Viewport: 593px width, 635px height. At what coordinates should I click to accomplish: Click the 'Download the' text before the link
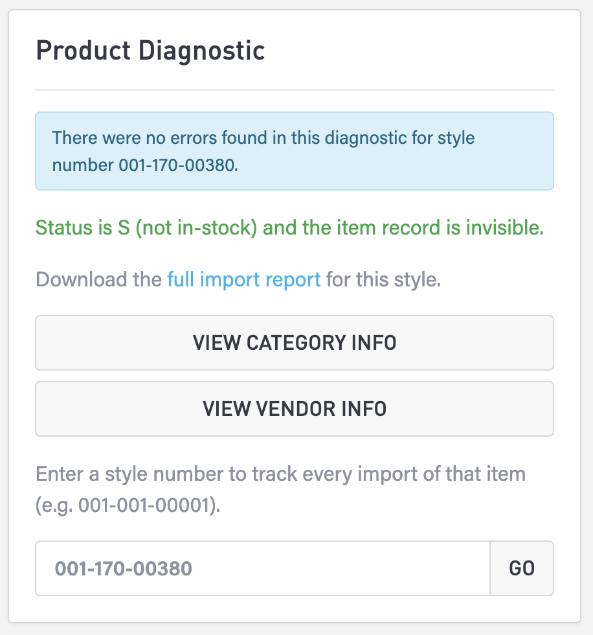pos(99,280)
